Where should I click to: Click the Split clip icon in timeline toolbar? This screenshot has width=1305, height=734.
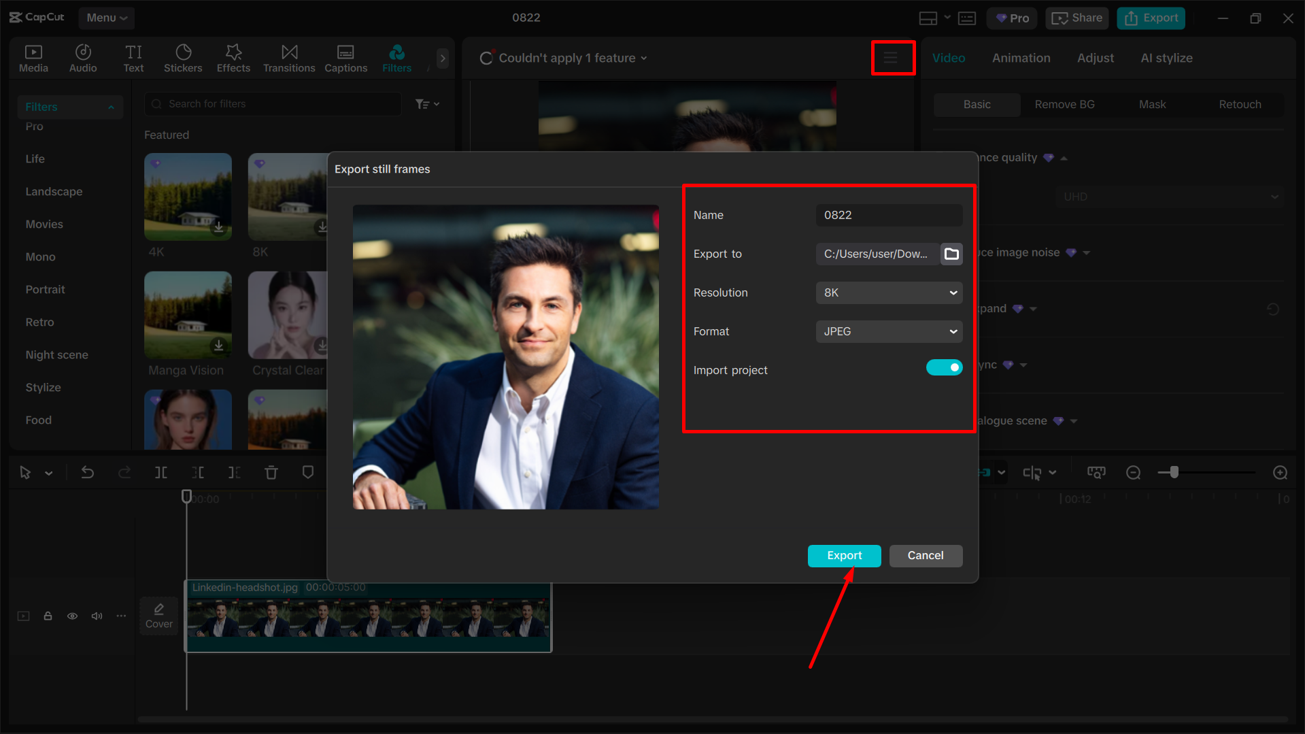pos(161,472)
